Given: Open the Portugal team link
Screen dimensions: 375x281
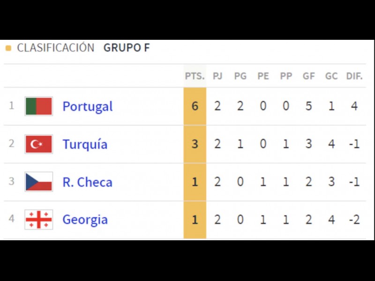Looking at the screenshot, I should pyautogui.click(x=88, y=106).
